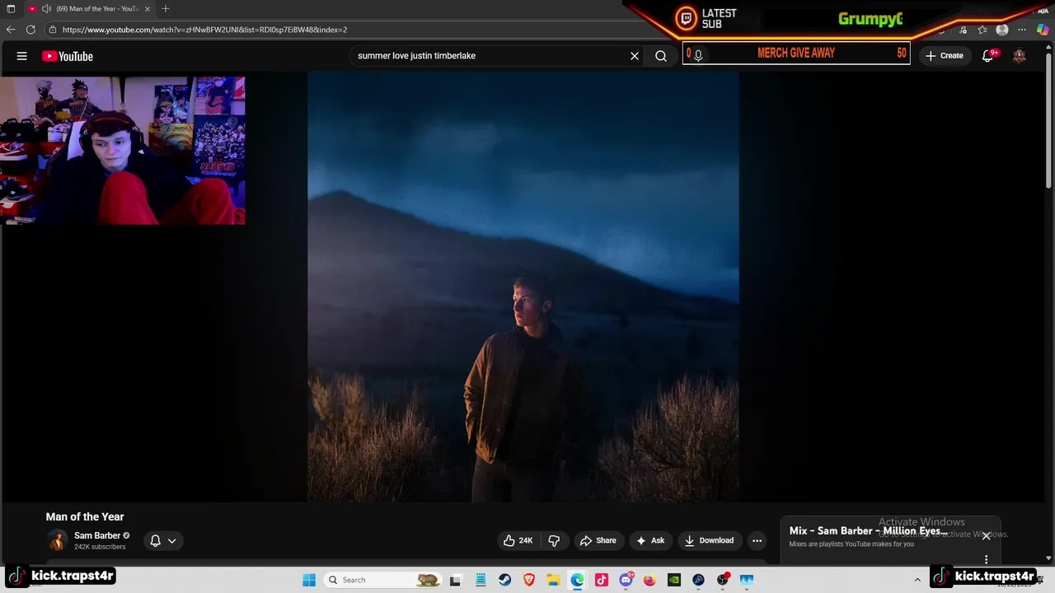This screenshot has width=1055, height=593.
Task: Open more actions ellipsis beside Download
Action: [757, 540]
